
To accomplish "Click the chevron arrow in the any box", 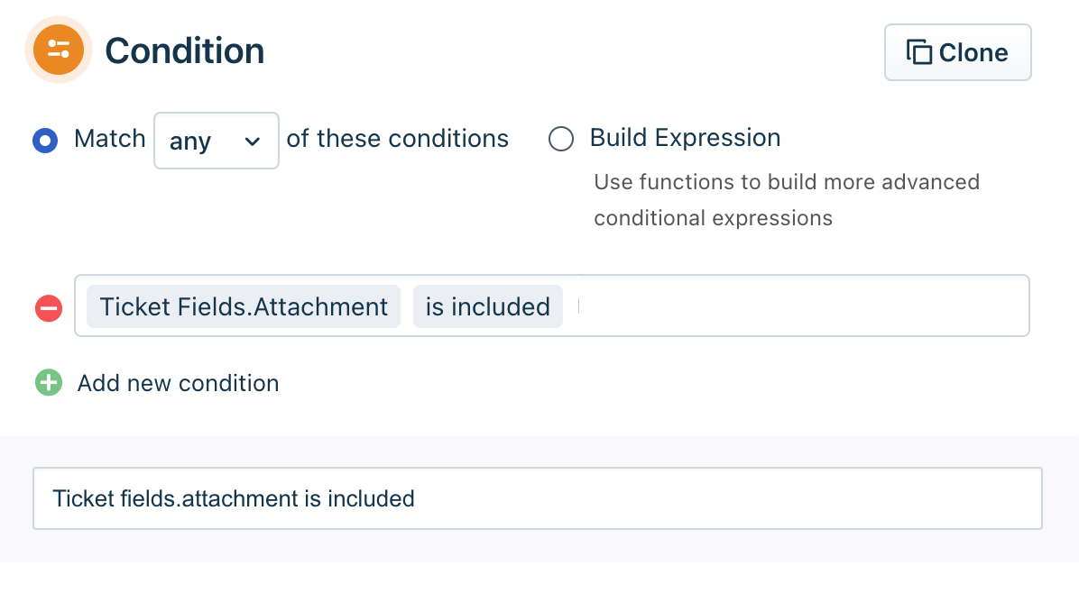I will [253, 141].
